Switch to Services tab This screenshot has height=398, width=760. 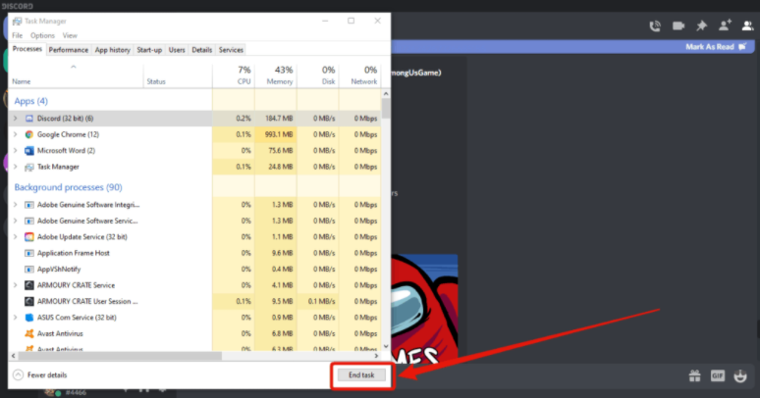(x=231, y=50)
